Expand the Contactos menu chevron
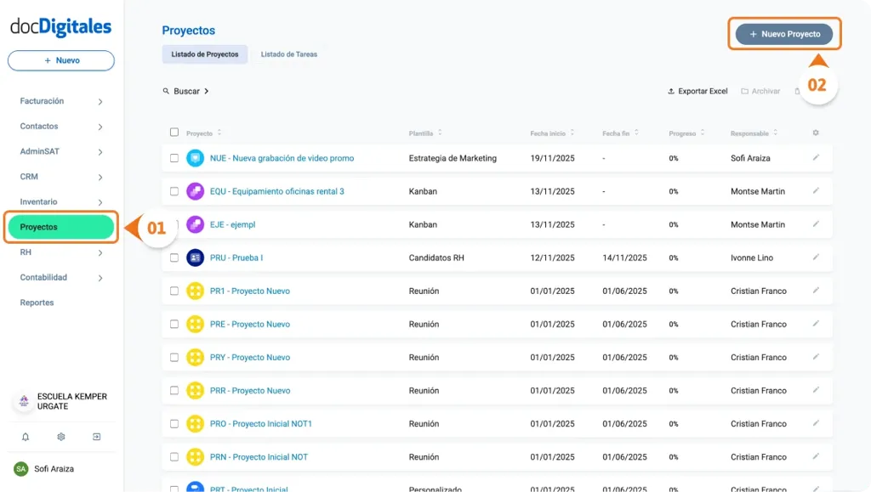 pyautogui.click(x=101, y=126)
